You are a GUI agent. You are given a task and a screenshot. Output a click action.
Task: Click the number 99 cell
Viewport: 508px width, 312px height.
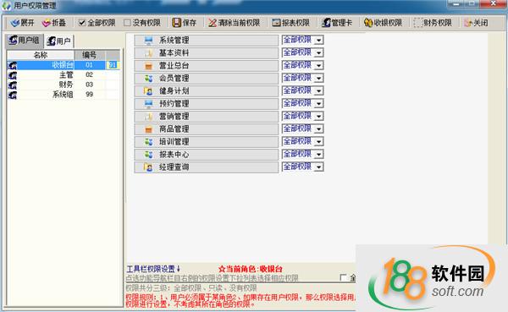[x=90, y=94]
